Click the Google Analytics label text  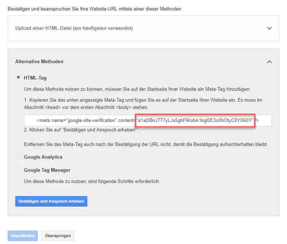point(43,157)
